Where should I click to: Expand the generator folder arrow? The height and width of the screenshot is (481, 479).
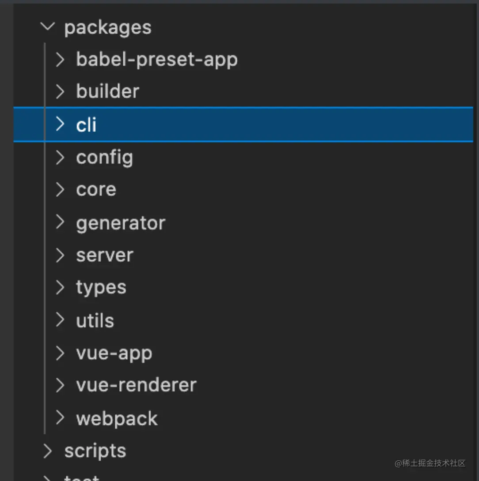[x=60, y=222]
